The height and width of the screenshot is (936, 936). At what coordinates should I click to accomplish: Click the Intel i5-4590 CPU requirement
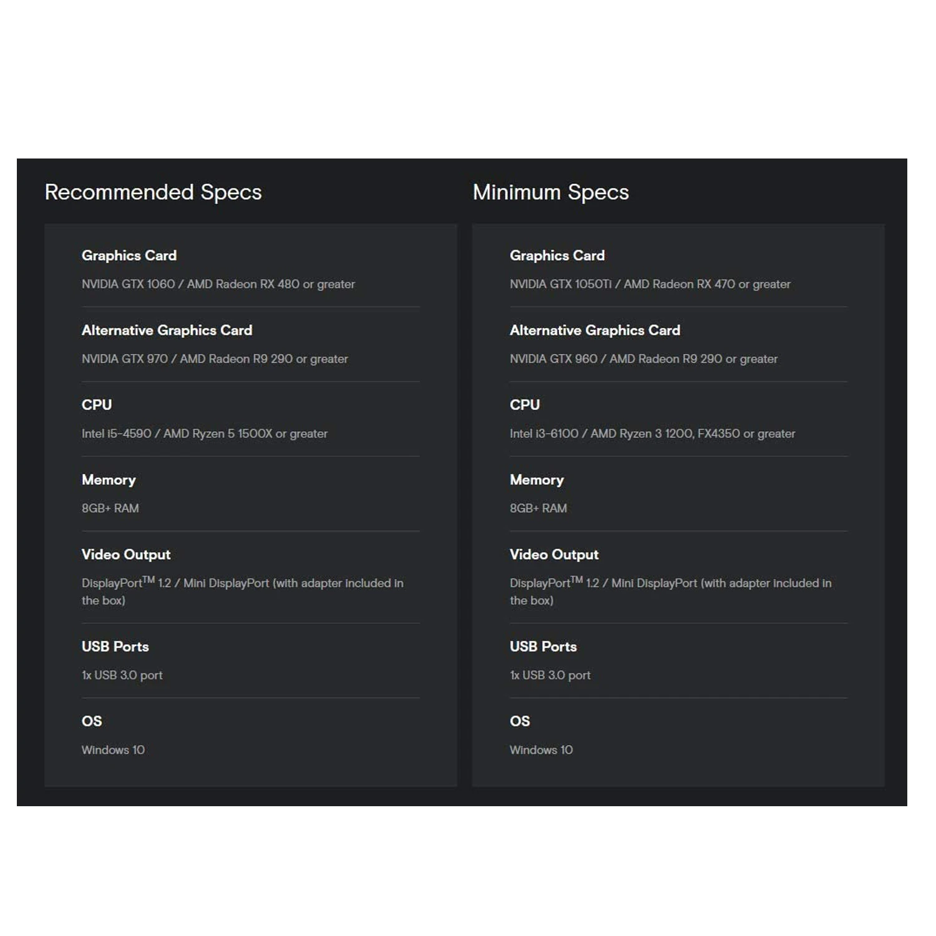click(x=204, y=434)
